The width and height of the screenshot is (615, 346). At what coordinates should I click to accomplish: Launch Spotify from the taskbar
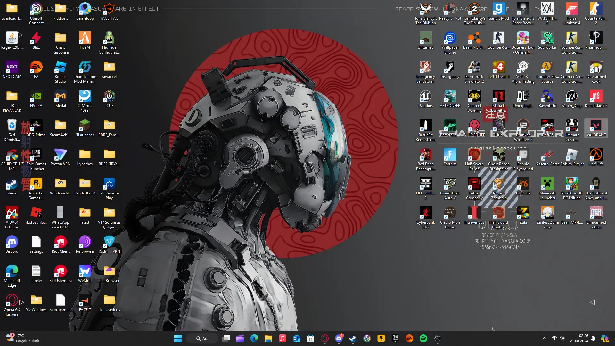[x=423, y=338]
